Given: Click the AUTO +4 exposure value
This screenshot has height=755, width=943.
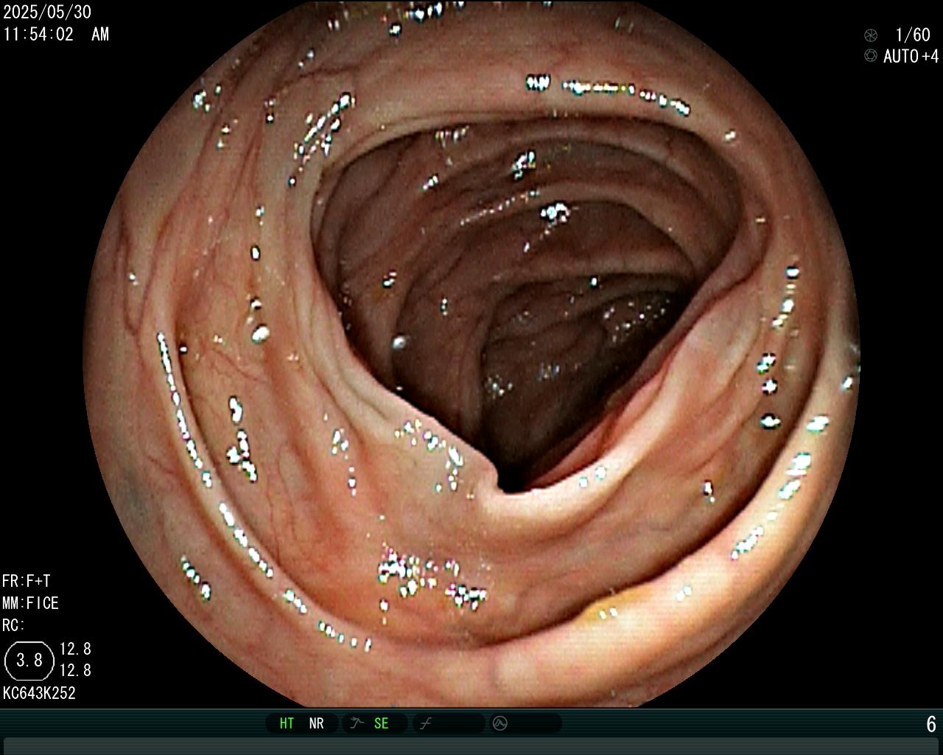Looking at the screenshot, I should (911, 56).
